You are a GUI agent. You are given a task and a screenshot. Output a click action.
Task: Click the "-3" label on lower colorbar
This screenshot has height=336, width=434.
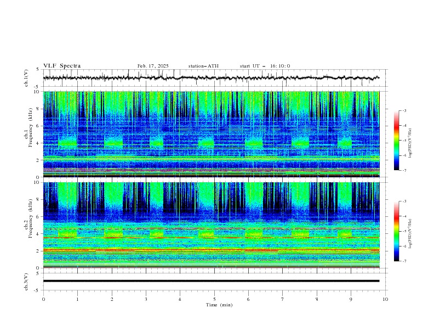[404, 201]
